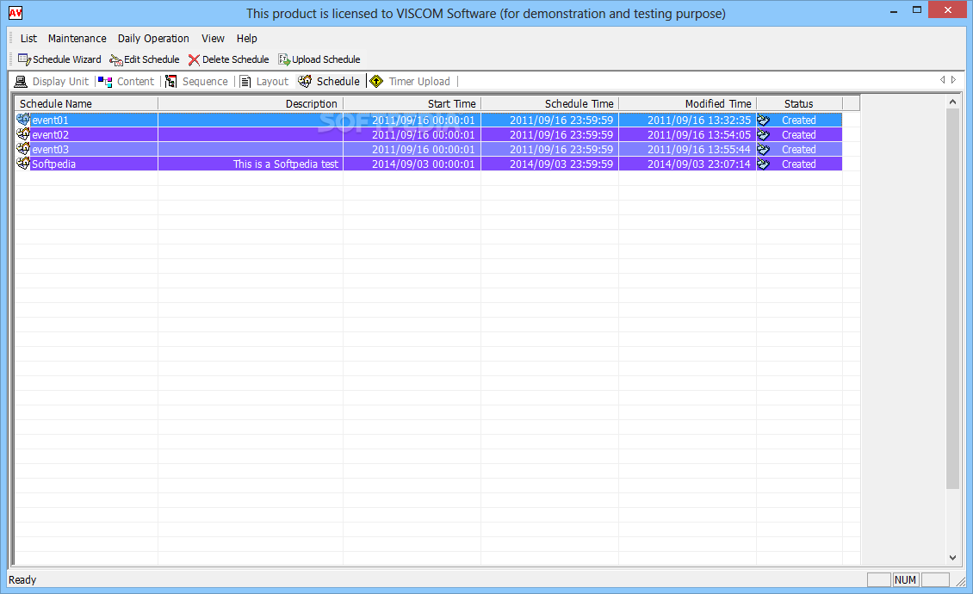Click the Sequence tab icon
This screenshot has height=594, width=973.
[x=170, y=81]
